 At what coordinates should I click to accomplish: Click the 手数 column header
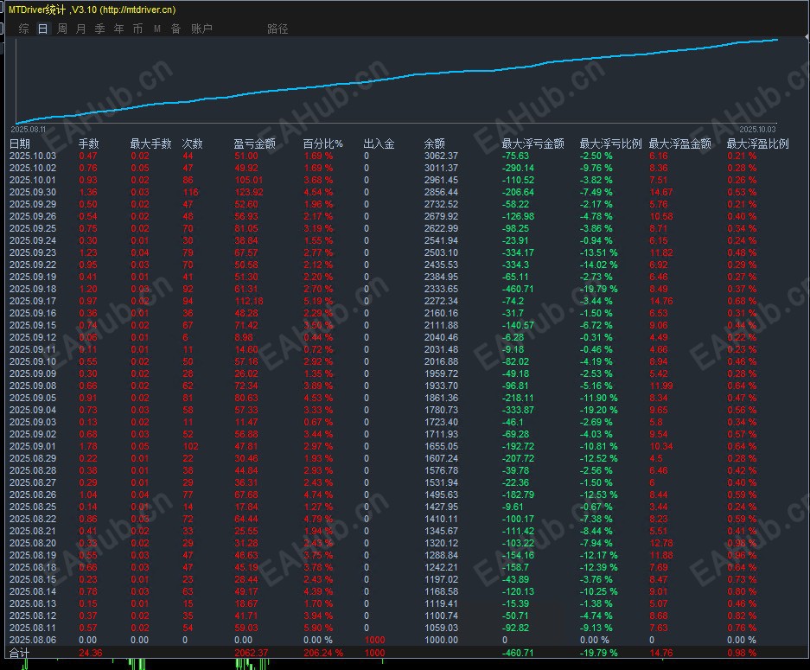point(88,144)
